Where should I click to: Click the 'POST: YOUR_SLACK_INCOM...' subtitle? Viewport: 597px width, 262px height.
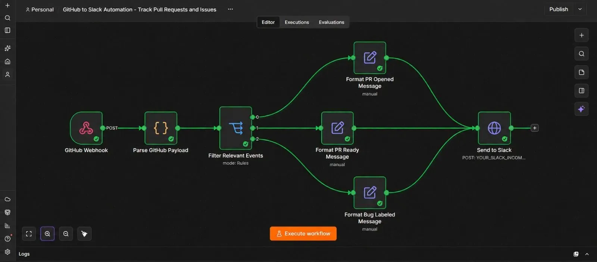click(494, 158)
